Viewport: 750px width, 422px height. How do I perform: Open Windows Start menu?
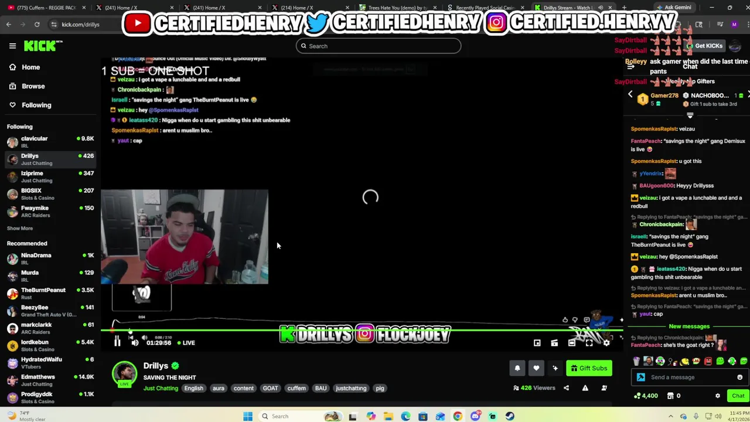248,416
